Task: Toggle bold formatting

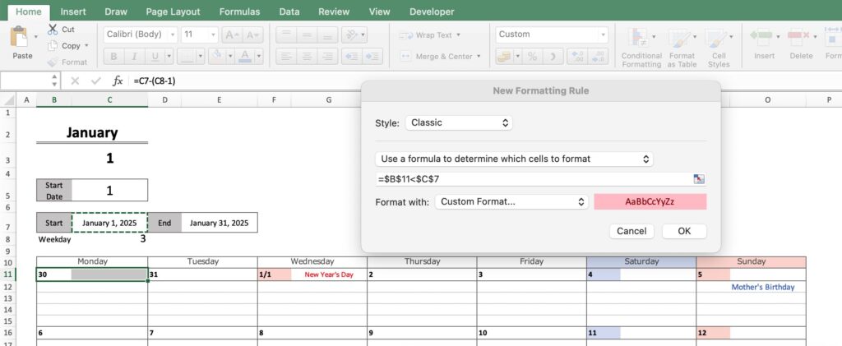Action: tap(113, 56)
